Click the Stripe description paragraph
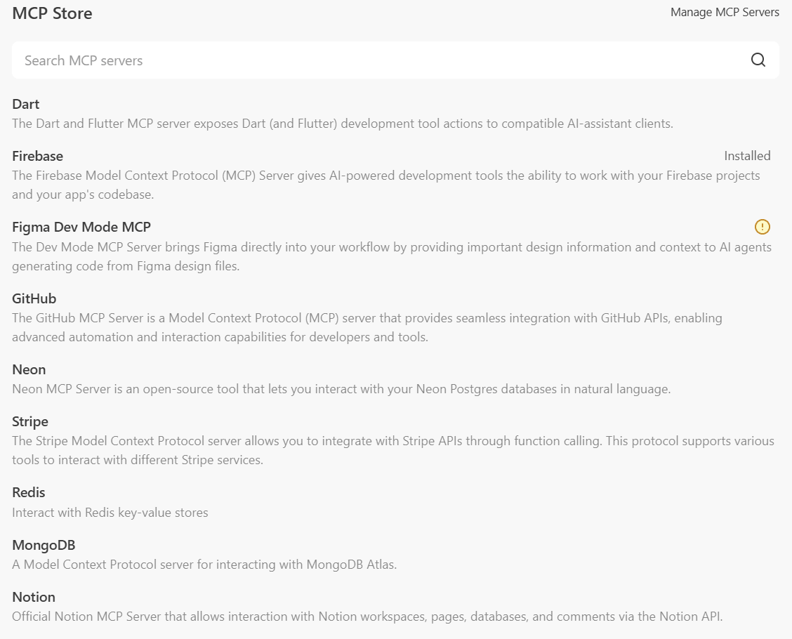 click(x=393, y=450)
